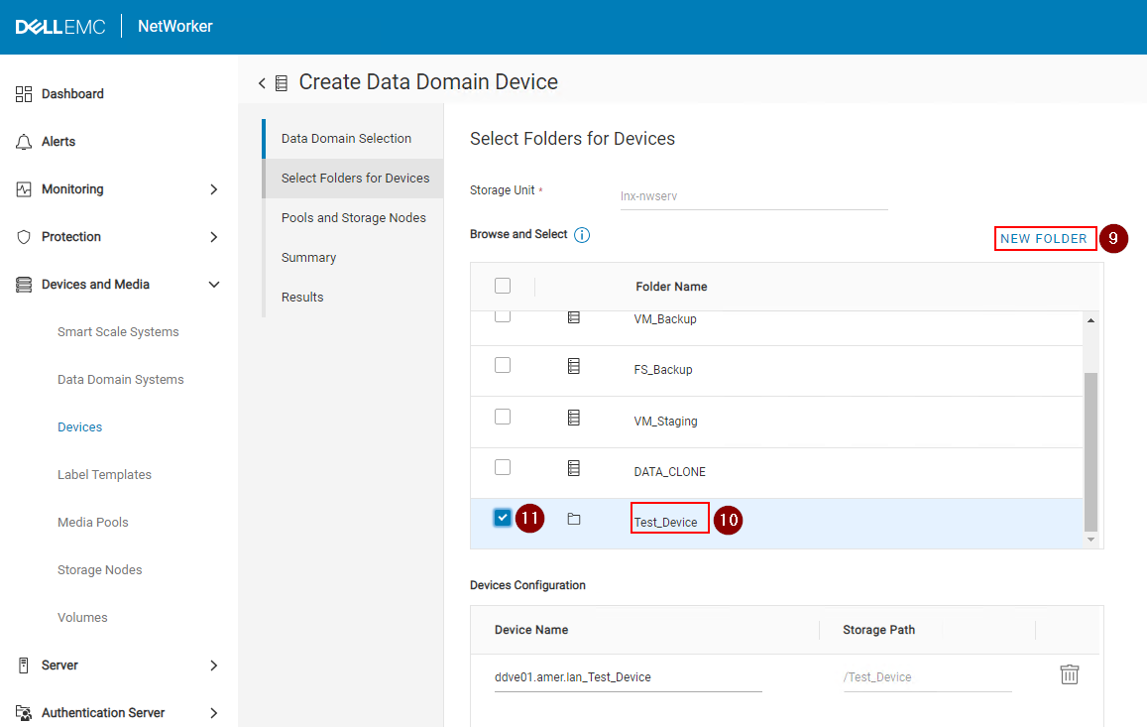Check the DATA_CLONE folder checkbox
The width and height of the screenshot is (1147, 727).
(502, 466)
